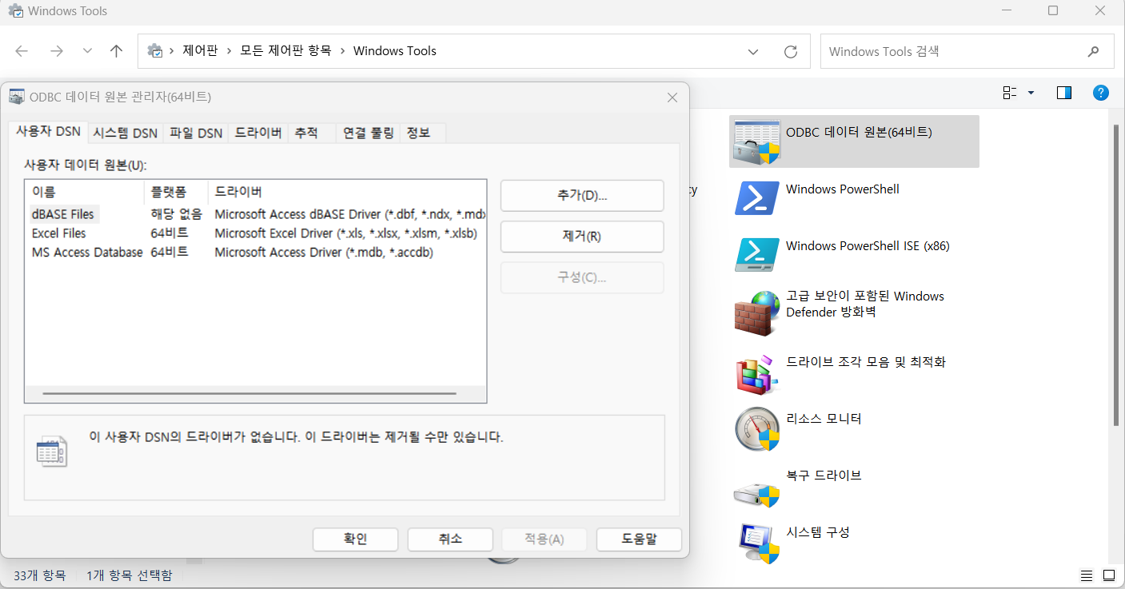Select the dBASE Files data source row
This screenshot has width=1125, height=589.
click(256, 214)
